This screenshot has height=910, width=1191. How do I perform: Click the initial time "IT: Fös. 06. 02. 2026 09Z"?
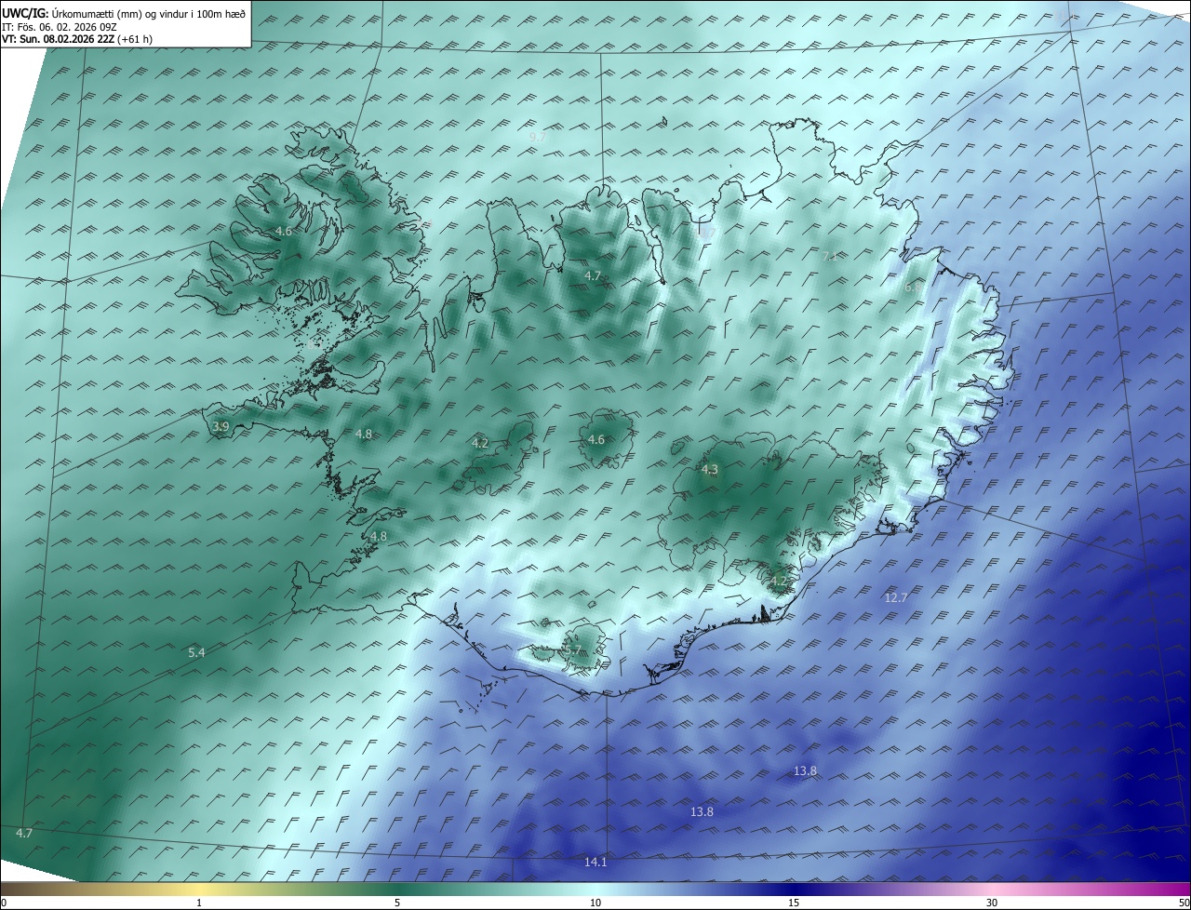click(x=59, y=27)
